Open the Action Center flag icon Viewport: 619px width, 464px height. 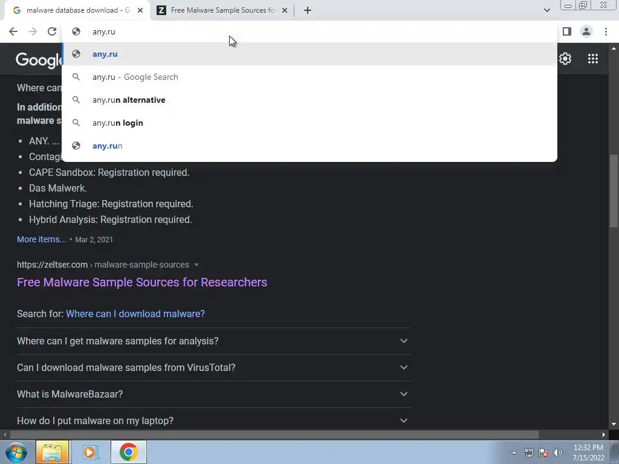543,453
